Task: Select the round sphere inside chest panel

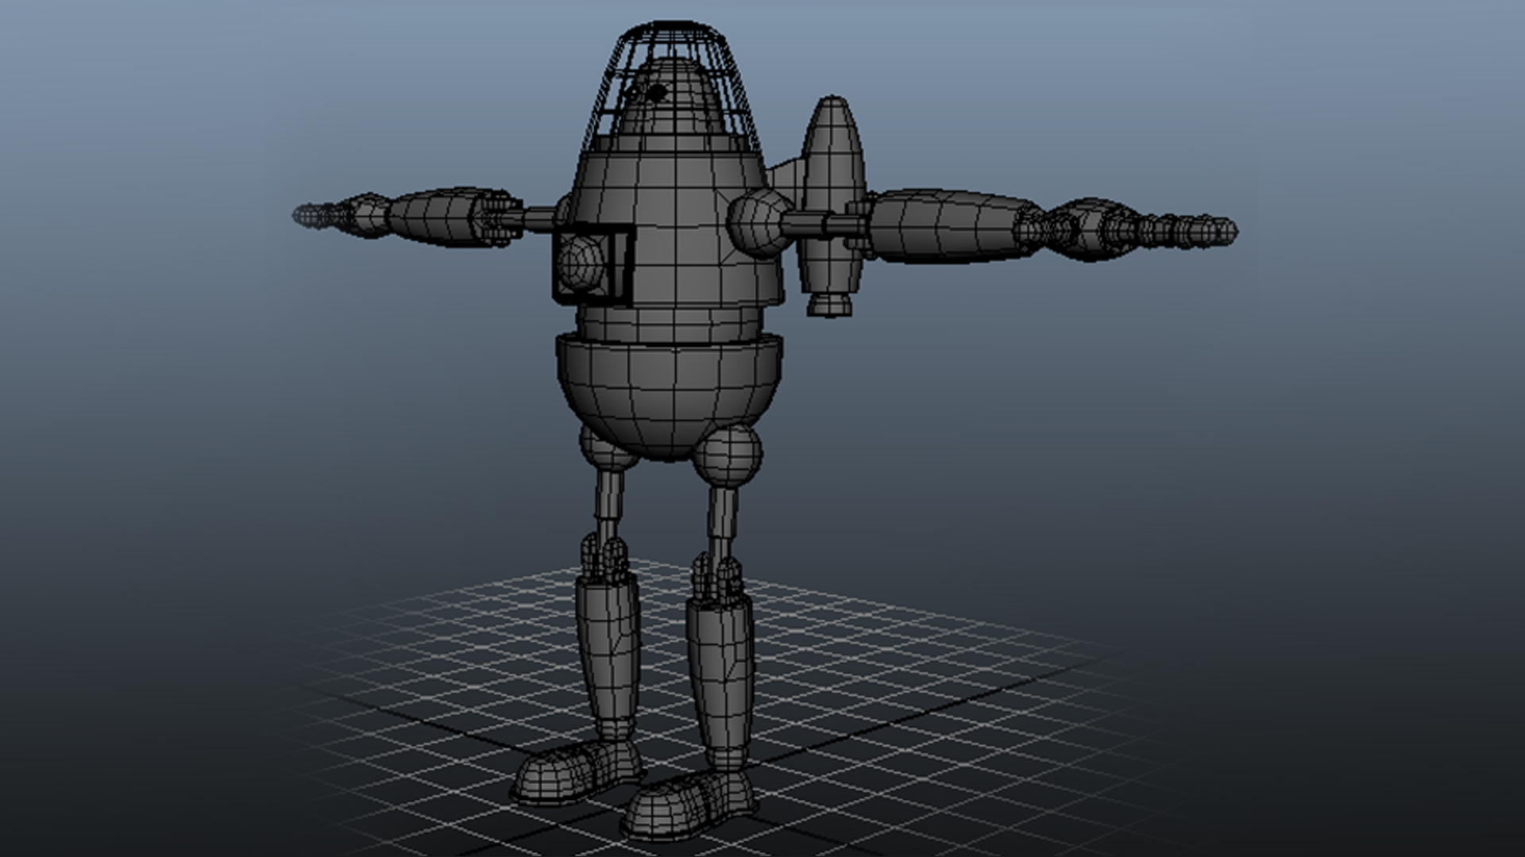Action: click(581, 263)
